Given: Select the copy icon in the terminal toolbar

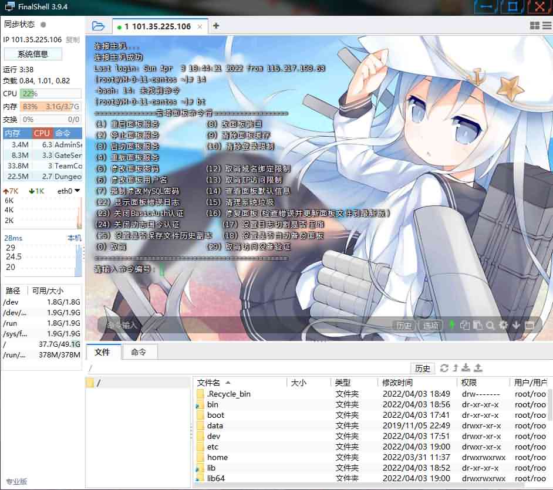Looking at the screenshot, I should tap(466, 325).
